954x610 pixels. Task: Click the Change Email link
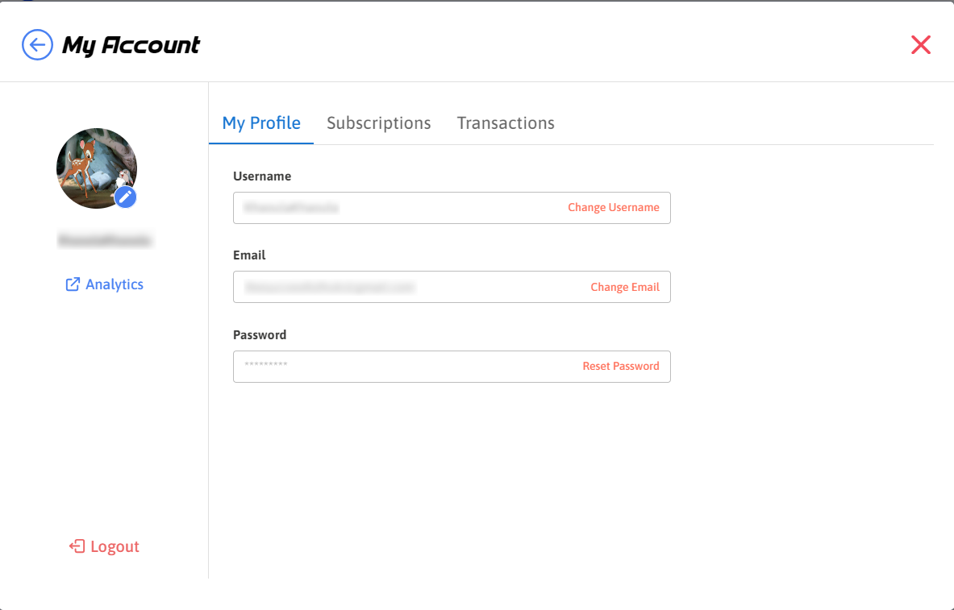click(x=625, y=287)
